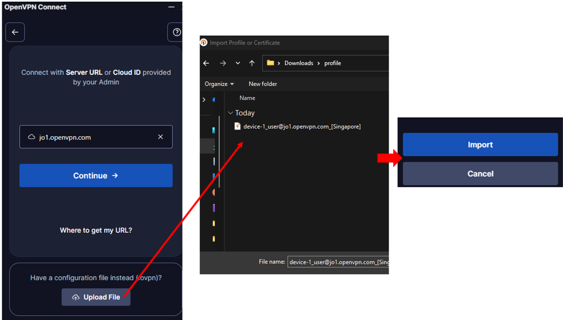Image resolution: width=563 pixels, height=320 pixels.
Task: Minimize the OpenVPN Connect window
Action: point(171,7)
